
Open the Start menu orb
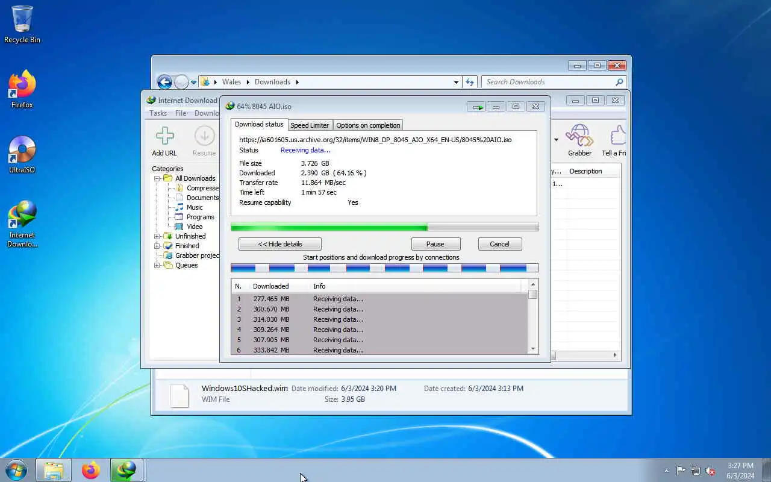pyautogui.click(x=16, y=470)
